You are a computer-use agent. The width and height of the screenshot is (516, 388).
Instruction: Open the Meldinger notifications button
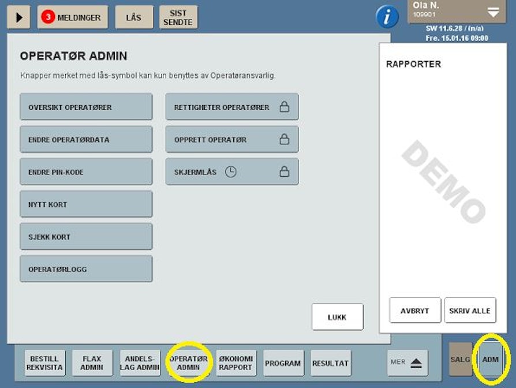73,17
